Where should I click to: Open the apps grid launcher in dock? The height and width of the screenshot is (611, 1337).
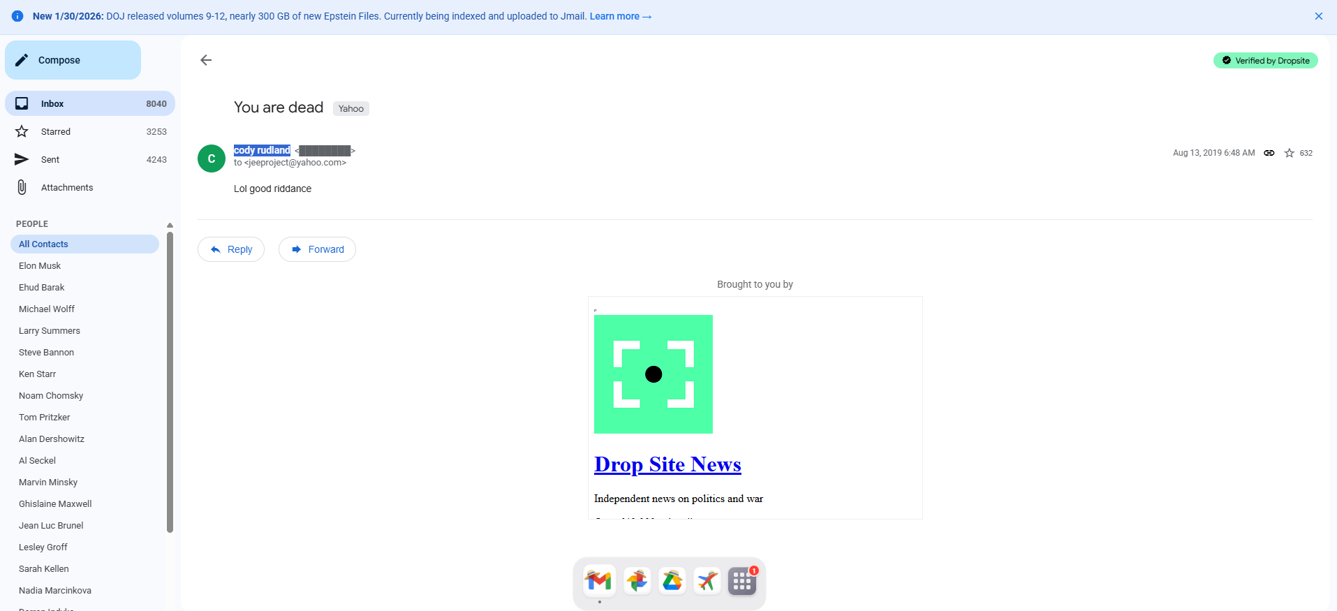(x=742, y=580)
